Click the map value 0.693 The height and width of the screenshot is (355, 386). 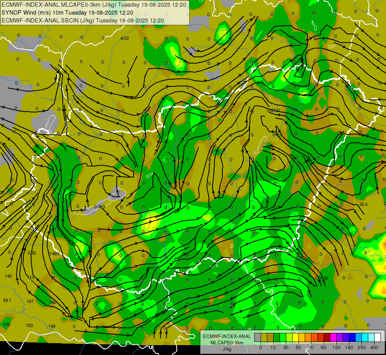54,254
